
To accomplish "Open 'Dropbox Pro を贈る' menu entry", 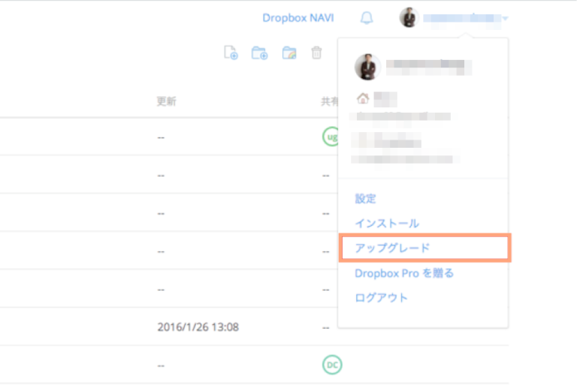I will click(x=403, y=273).
